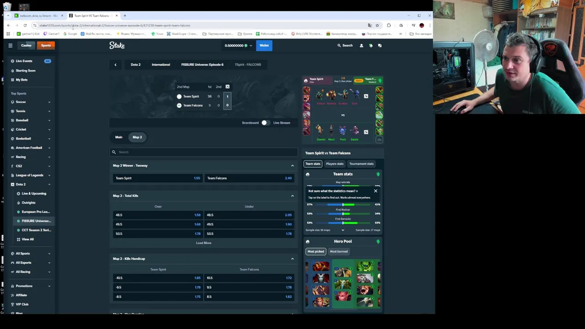Switch to Tournament stats tab

pos(362,164)
